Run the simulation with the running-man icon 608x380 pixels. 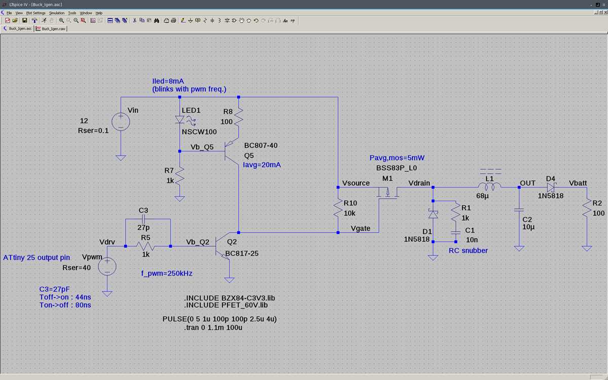tap(44, 20)
